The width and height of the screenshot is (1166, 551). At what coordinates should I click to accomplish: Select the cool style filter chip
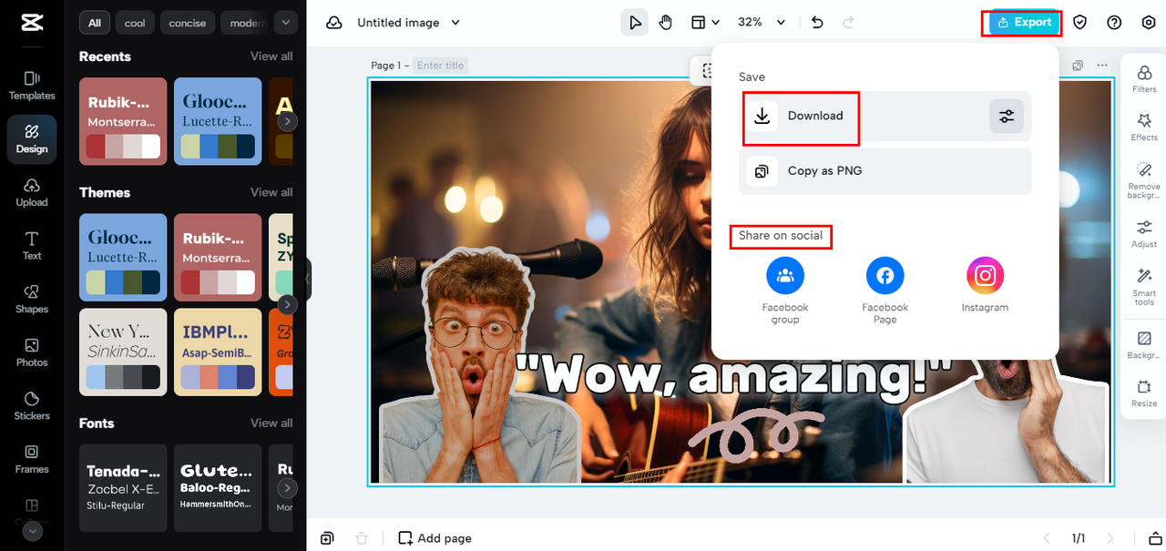tap(135, 23)
